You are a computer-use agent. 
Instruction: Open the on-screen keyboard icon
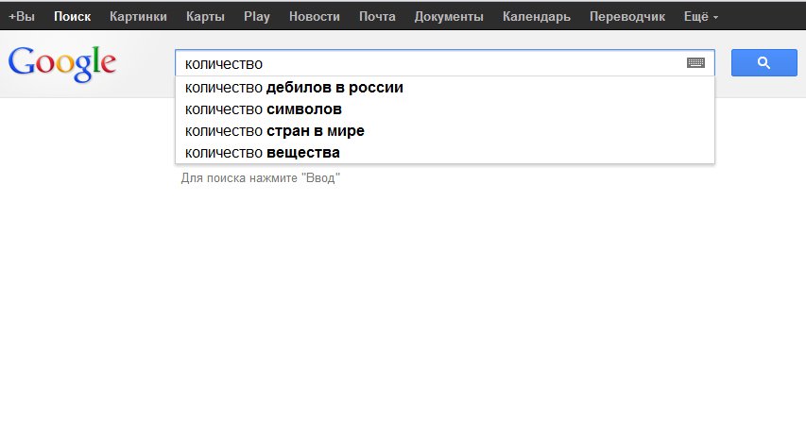pos(695,62)
